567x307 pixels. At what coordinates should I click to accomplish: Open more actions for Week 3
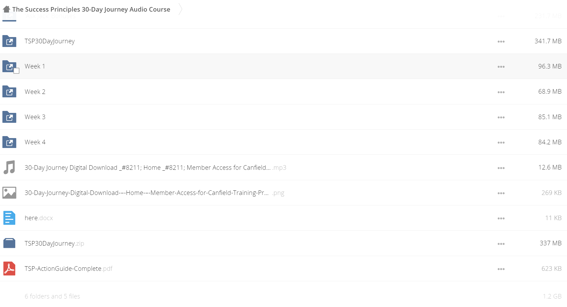tap(501, 117)
